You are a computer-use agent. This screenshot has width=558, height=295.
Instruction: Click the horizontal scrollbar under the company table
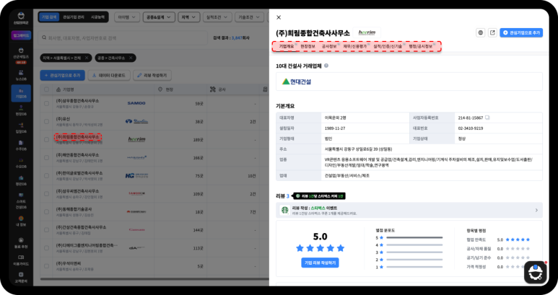[x=154, y=279]
